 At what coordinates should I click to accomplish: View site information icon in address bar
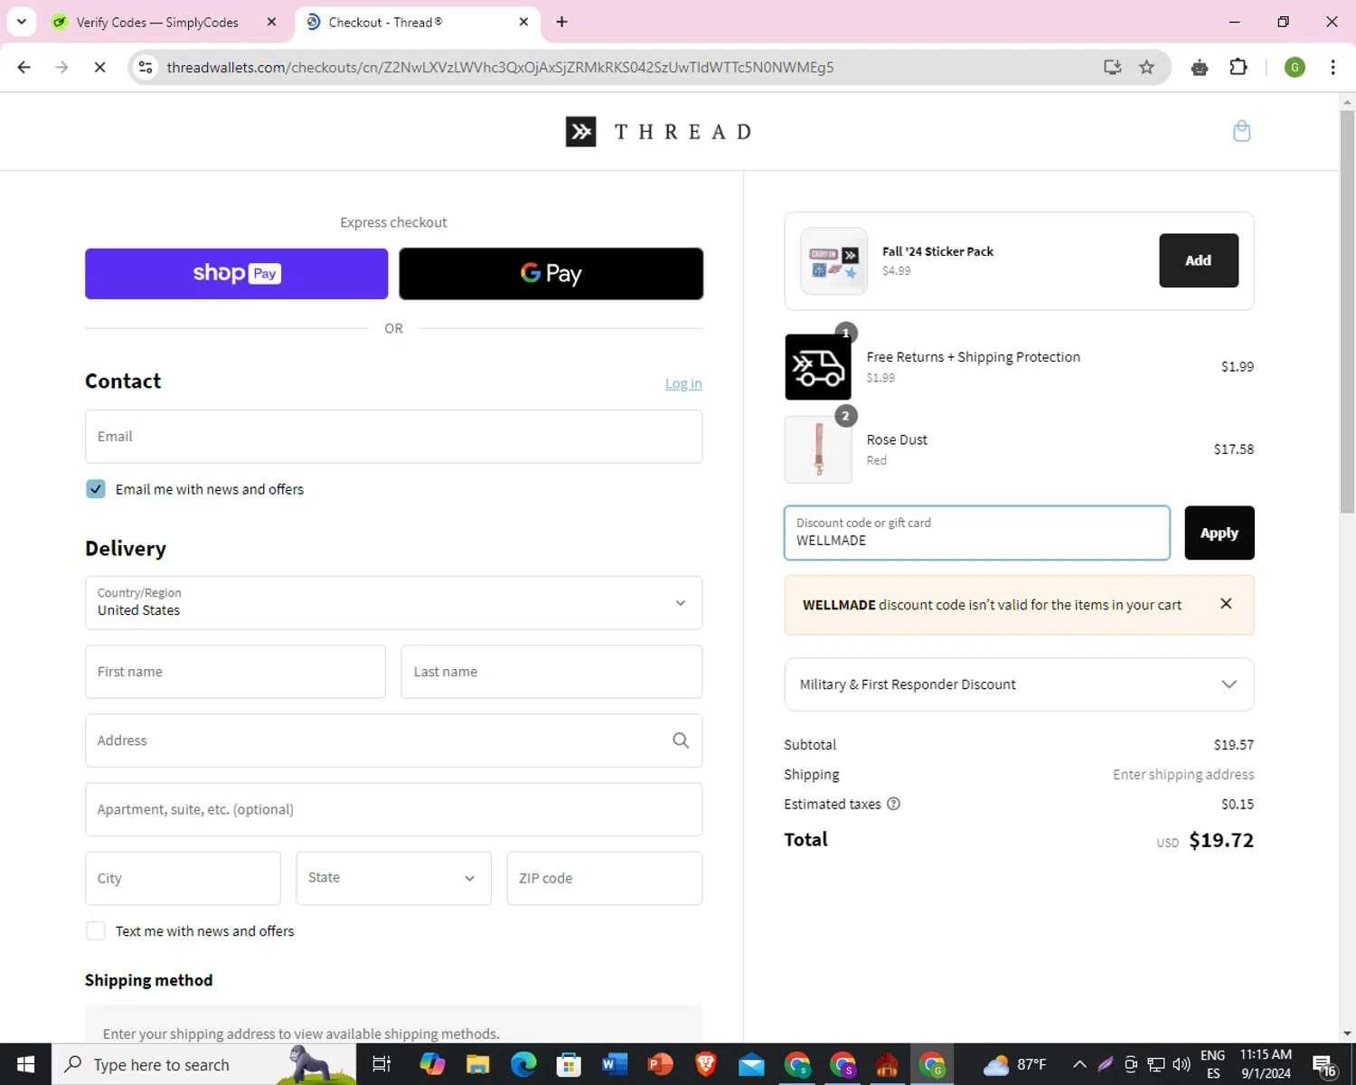coord(146,67)
